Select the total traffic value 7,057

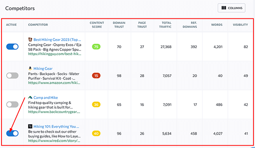point(167,76)
